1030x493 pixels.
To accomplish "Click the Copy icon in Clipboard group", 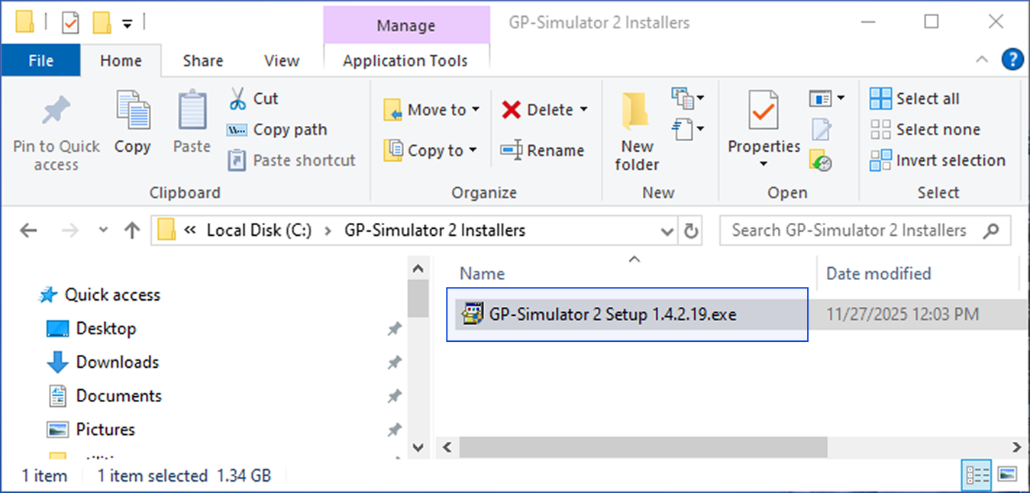I will coord(133,111).
